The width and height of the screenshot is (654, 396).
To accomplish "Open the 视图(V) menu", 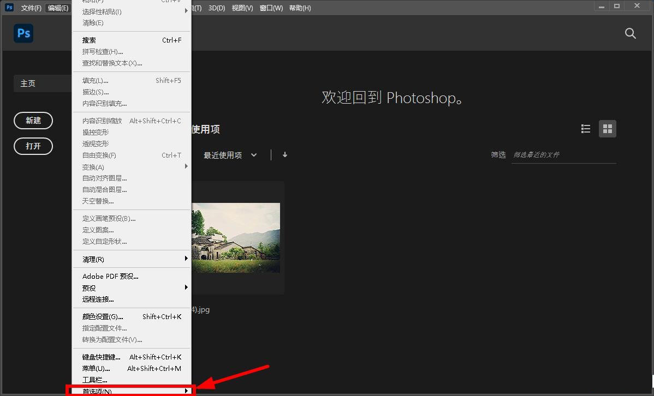I will click(242, 8).
